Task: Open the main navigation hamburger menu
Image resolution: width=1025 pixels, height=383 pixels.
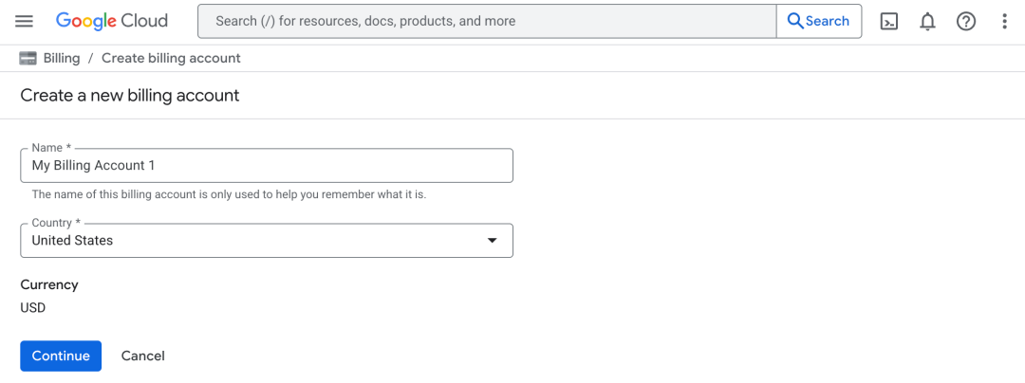Action: (25, 21)
